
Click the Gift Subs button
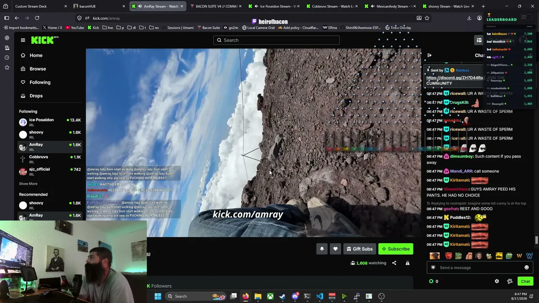click(360, 249)
